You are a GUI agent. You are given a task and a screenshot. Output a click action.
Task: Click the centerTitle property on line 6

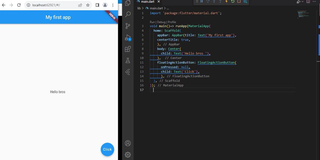(167, 40)
